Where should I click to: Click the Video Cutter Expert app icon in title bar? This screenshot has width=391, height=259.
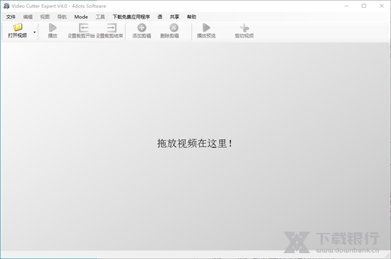point(7,6)
